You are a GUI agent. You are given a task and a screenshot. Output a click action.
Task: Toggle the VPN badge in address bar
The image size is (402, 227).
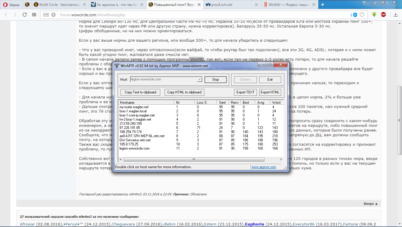click(46, 15)
